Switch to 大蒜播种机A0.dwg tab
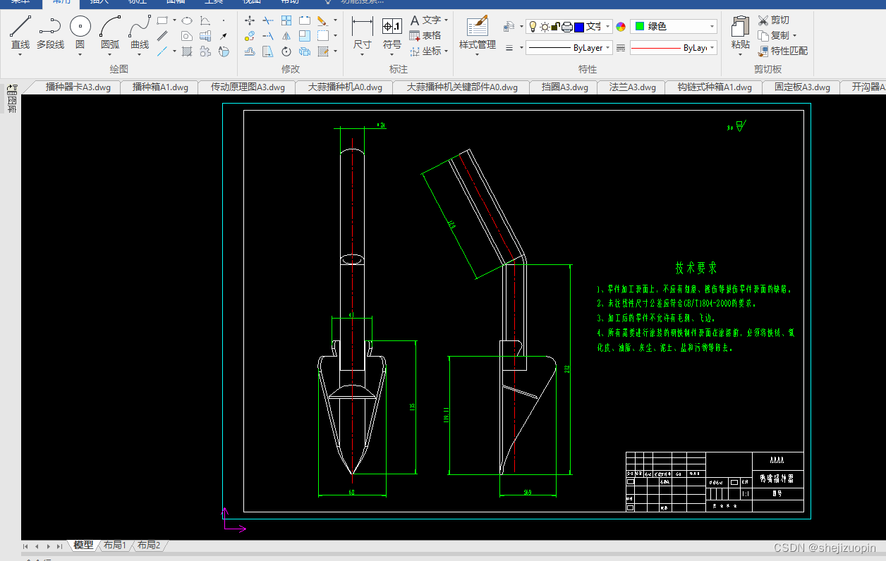The height and width of the screenshot is (561, 886). (345, 87)
